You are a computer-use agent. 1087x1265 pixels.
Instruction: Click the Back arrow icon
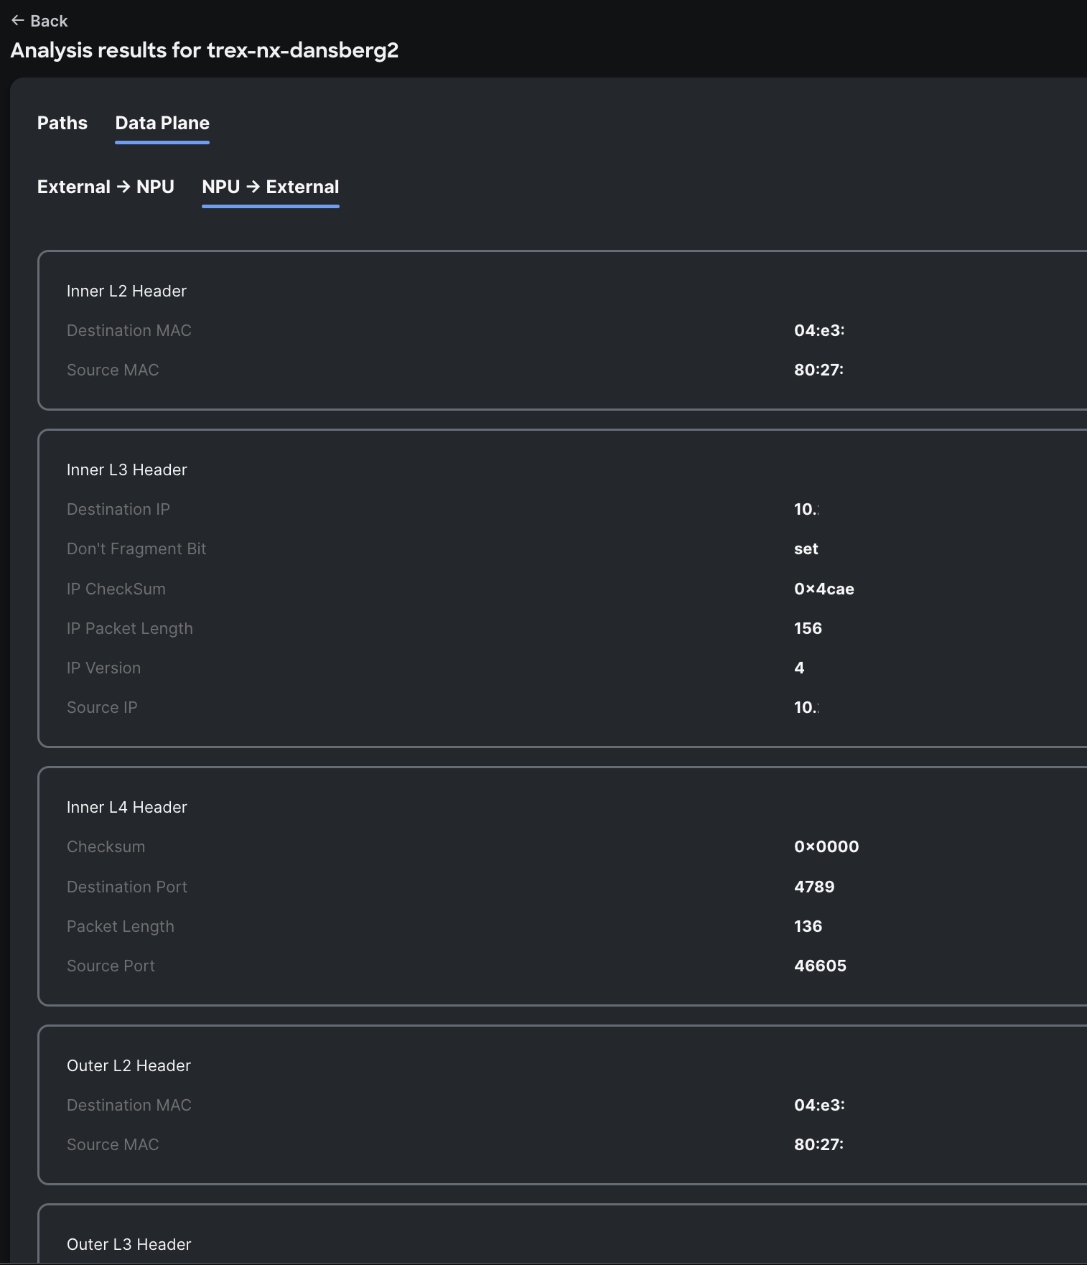coord(18,21)
